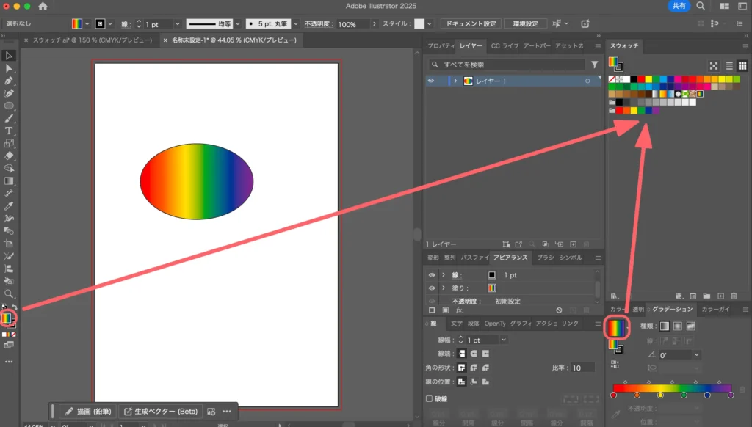Click the yellow gradient color stop
Screen dimensions: 752x427
[660, 395]
